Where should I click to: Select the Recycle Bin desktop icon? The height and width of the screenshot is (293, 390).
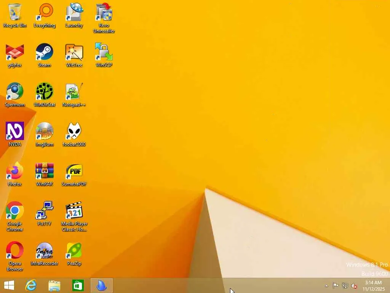tap(15, 15)
